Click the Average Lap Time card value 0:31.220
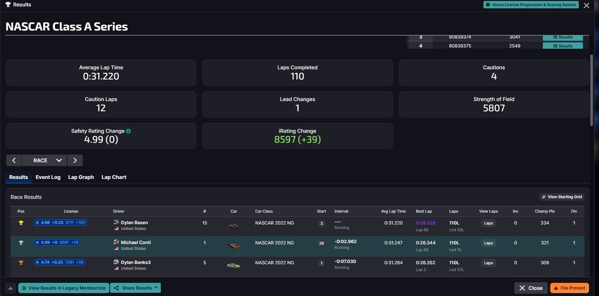The width and height of the screenshot is (599, 296). point(101,76)
